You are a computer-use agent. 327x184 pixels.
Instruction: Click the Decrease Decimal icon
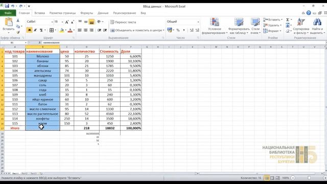click(197, 30)
